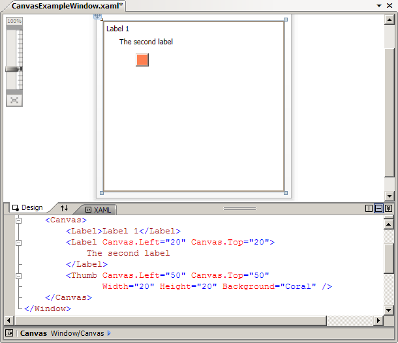This screenshot has width=398, height=343.
Task: Click the XAML editor vertical scrollbar thumb
Action: [389, 258]
